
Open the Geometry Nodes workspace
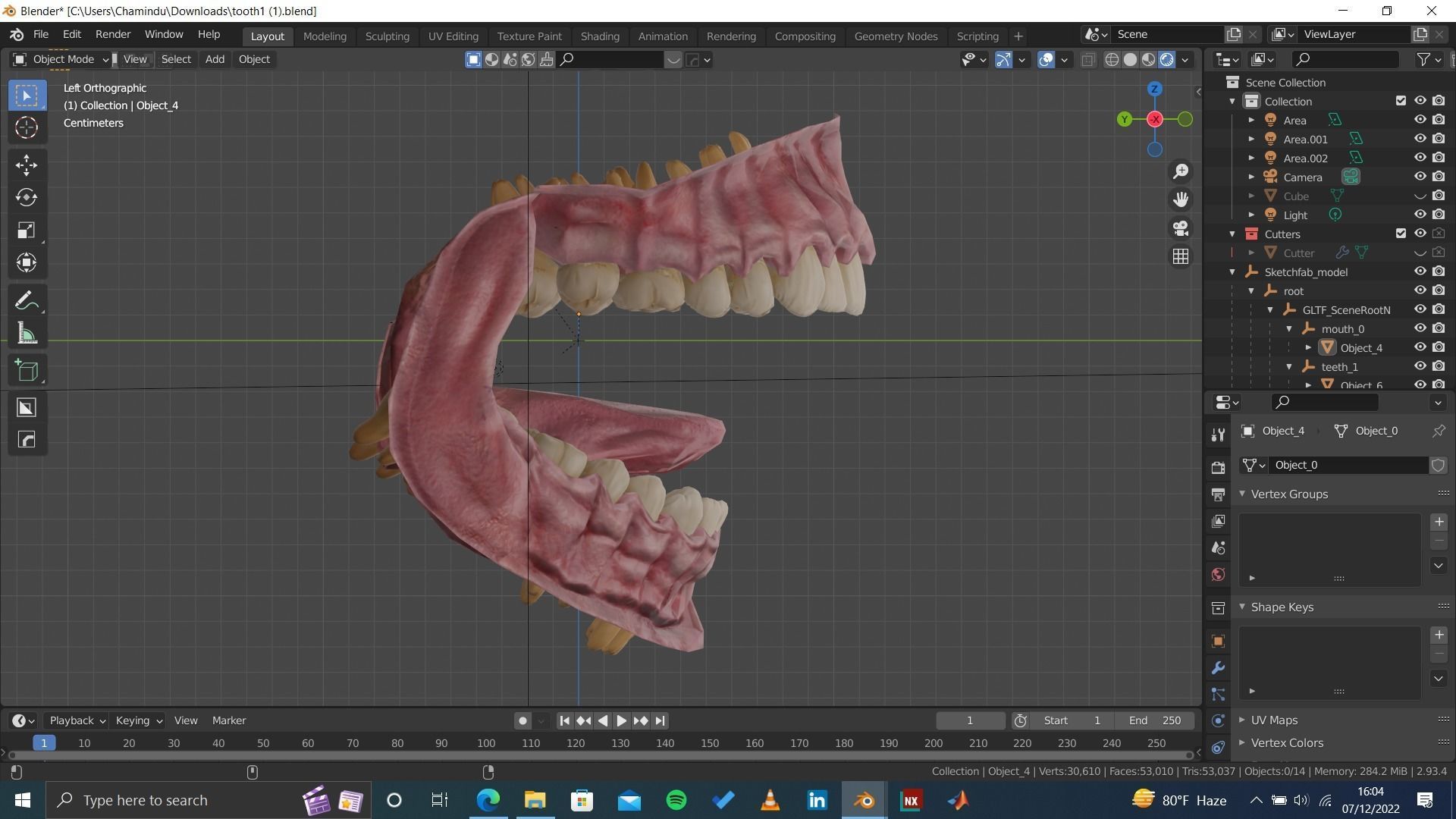point(896,36)
